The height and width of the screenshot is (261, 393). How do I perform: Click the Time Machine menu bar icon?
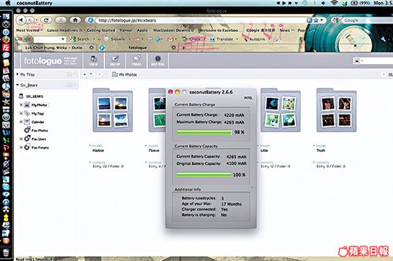click(305, 3)
